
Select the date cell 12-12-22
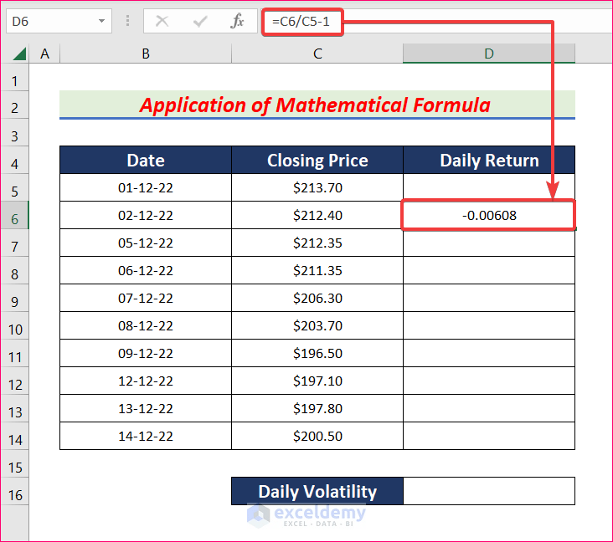point(146,381)
